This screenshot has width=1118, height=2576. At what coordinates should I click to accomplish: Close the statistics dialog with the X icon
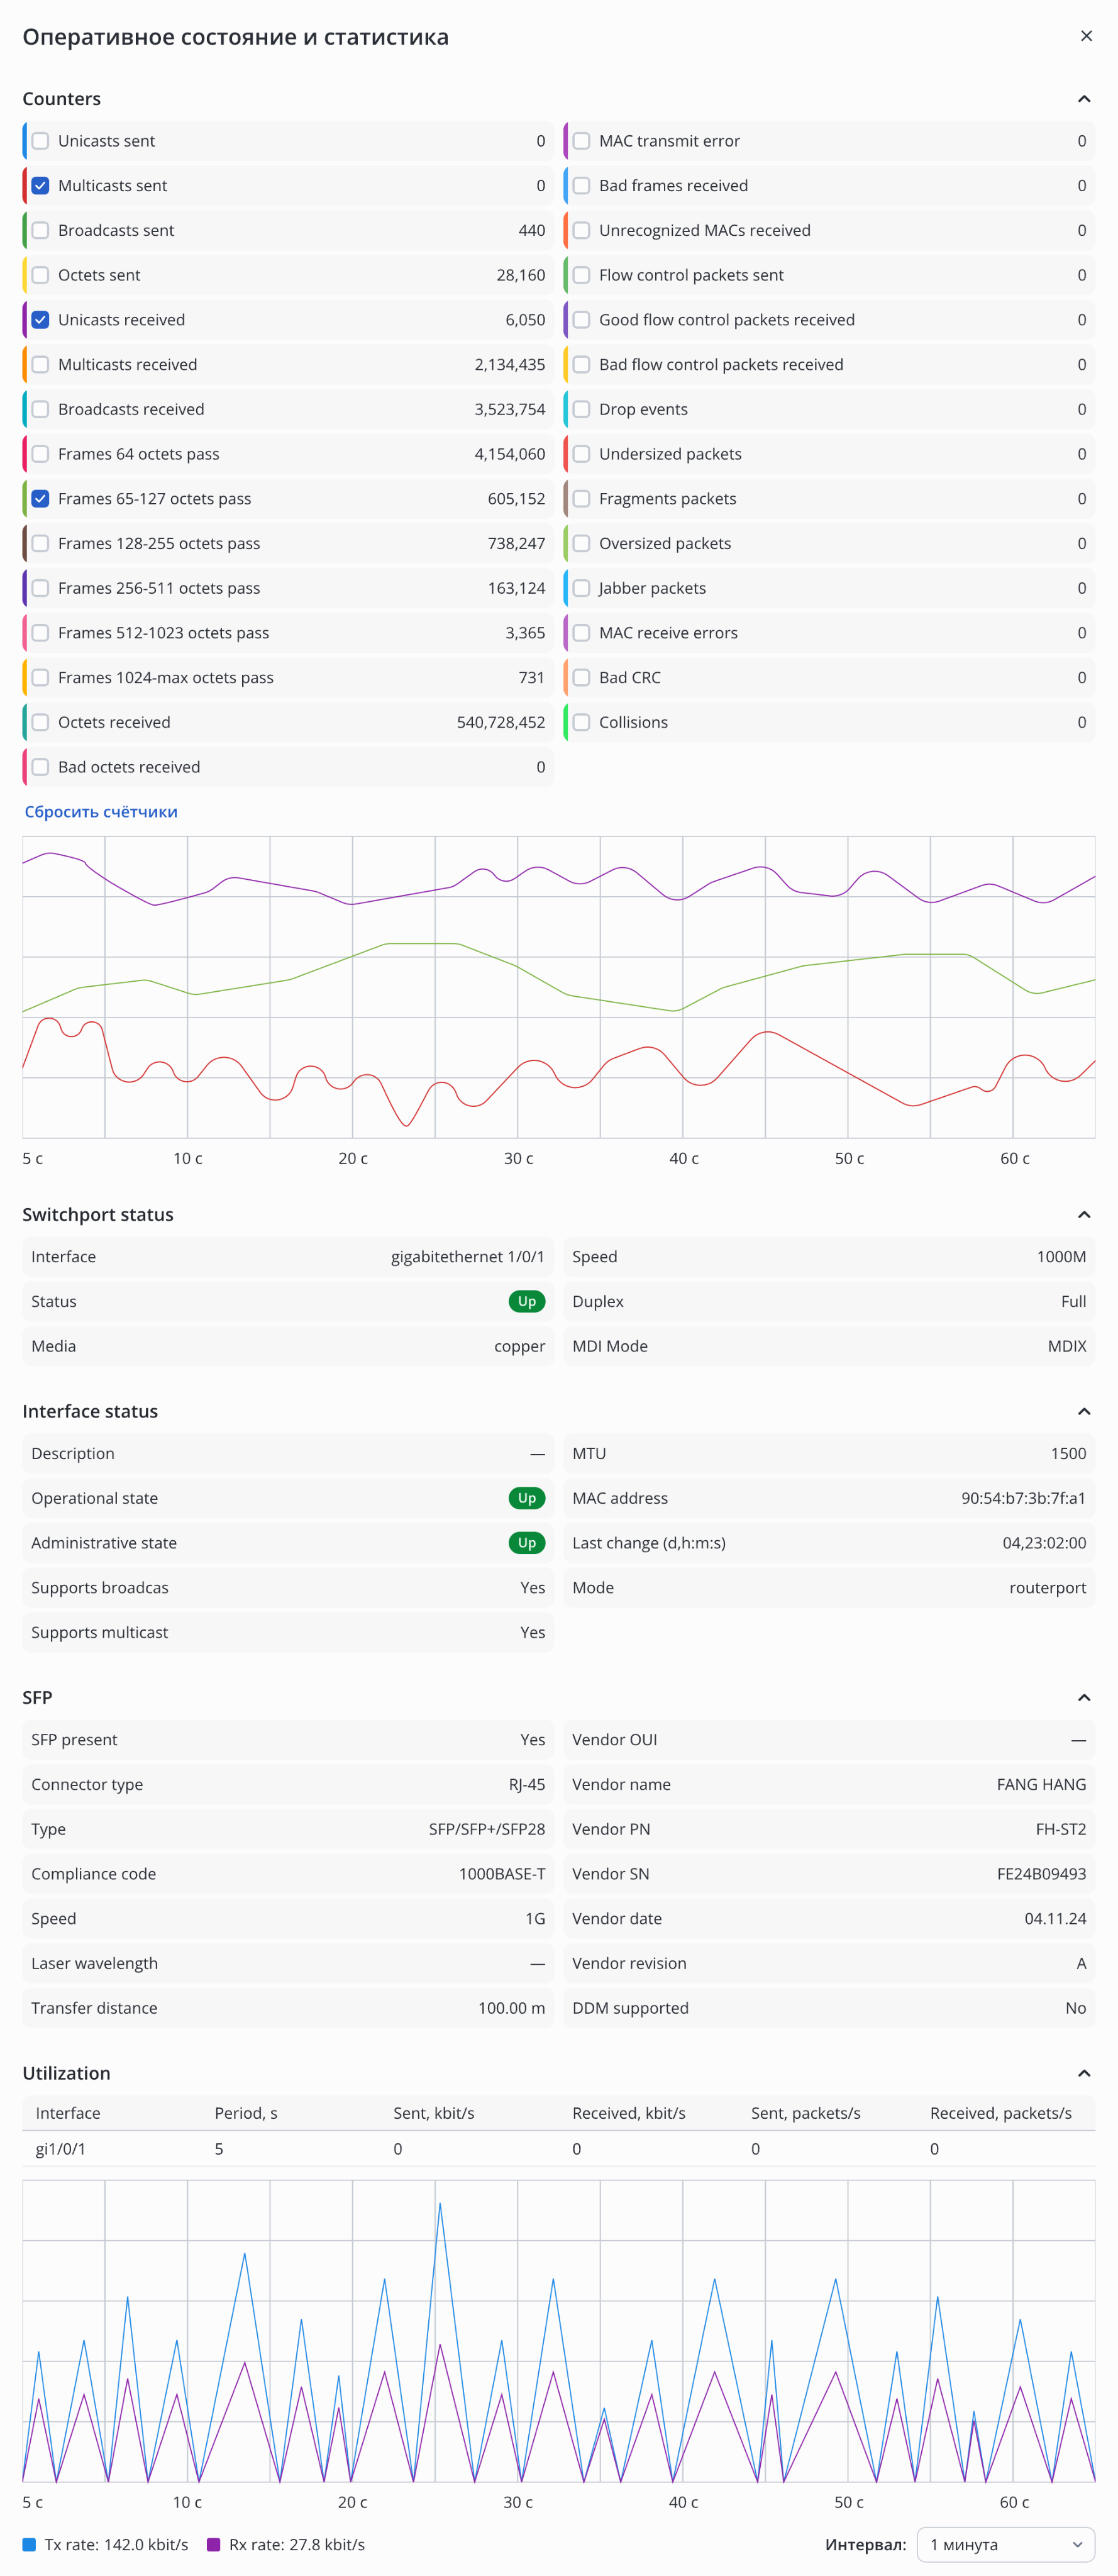pos(1086,36)
